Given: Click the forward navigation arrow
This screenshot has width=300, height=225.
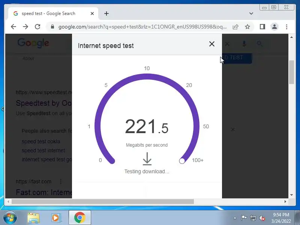Looking at the screenshot, I should click(x=25, y=27).
